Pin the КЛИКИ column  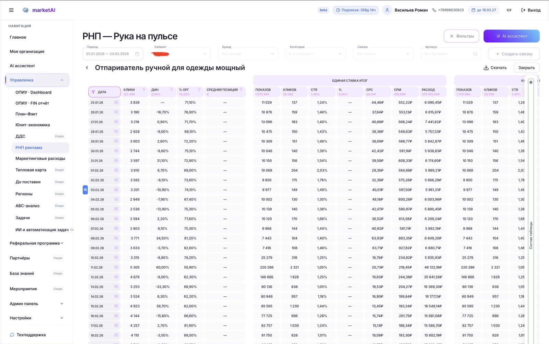[x=144, y=90]
